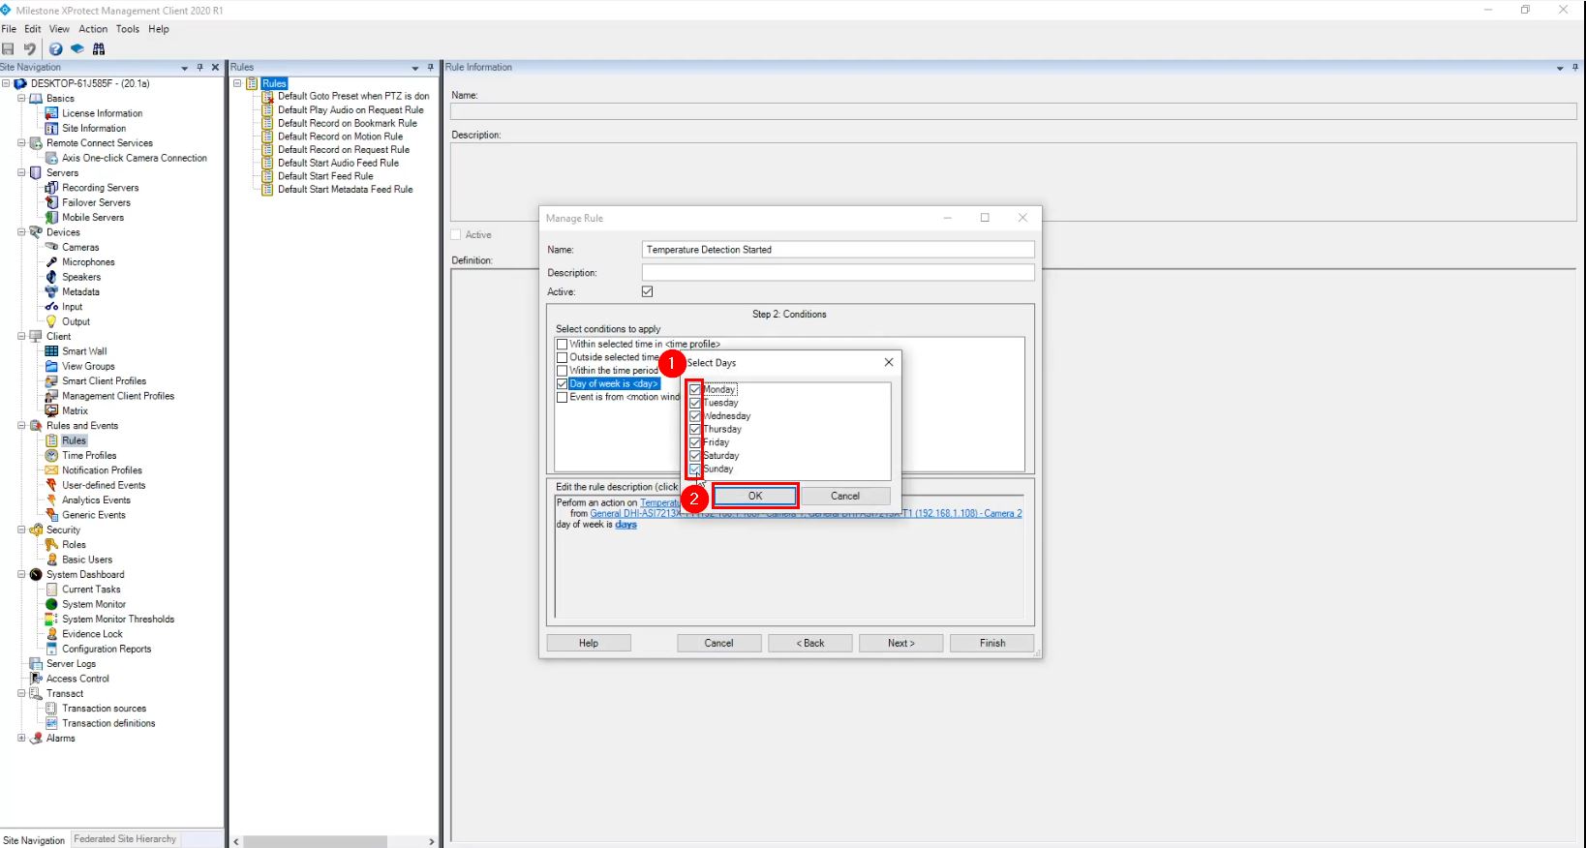Screen dimensions: 1586x848
Task: Open Server Logs in the navigation tree
Action: [x=71, y=664]
